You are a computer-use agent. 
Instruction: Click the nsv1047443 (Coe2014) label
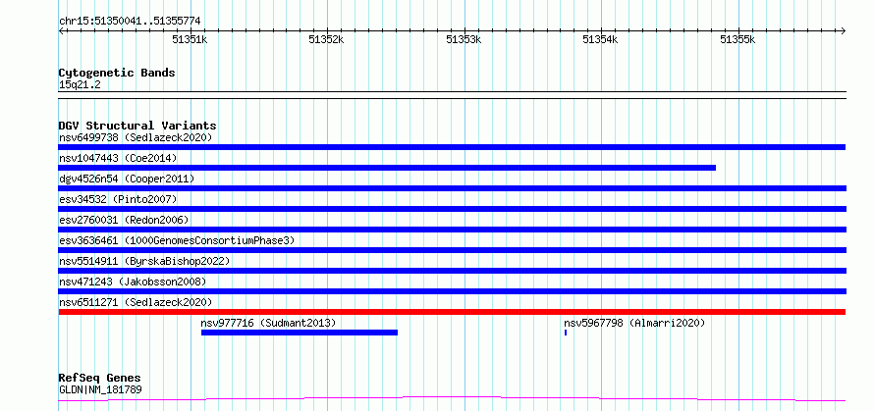(x=118, y=158)
